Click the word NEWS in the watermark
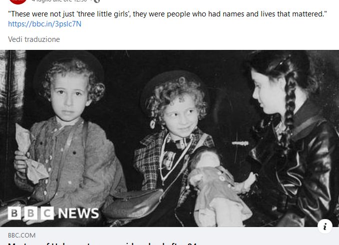339x245 pixels. click(x=78, y=213)
